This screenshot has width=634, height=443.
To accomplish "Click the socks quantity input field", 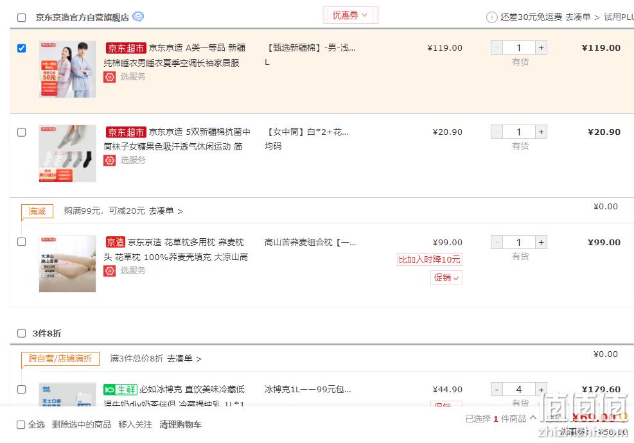I will tap(519, 132).
